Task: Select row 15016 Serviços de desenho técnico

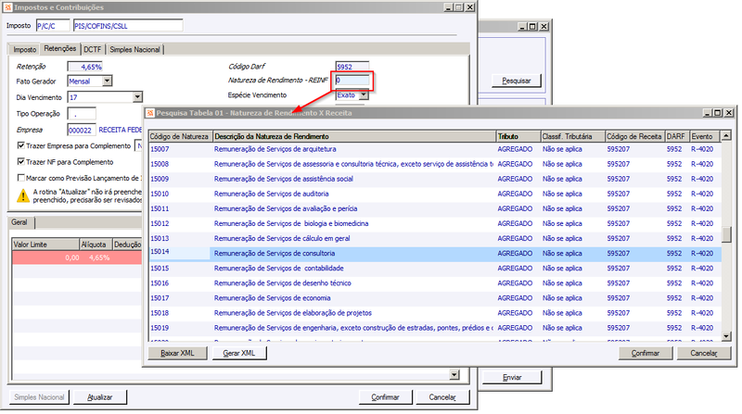Action: click(435, 283)
